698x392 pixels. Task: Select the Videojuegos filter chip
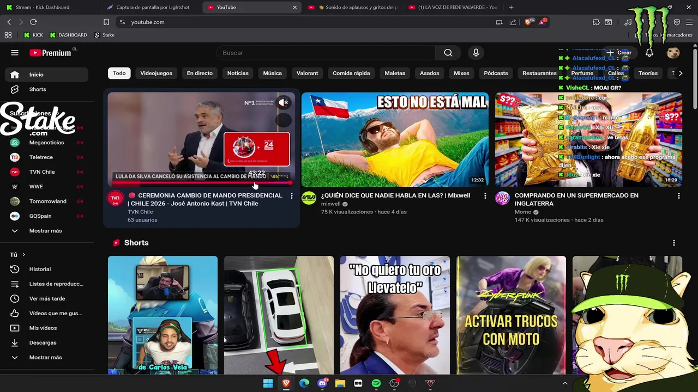pyautogui.click(x=156, y=73)
